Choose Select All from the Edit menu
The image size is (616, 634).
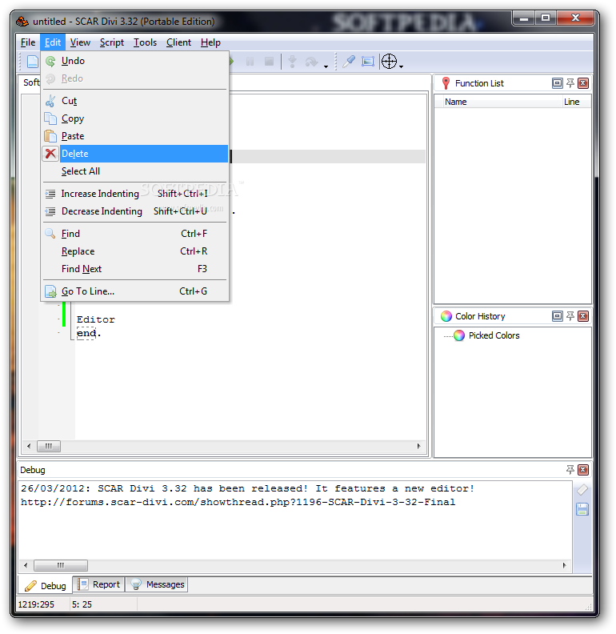coord(135,171)
